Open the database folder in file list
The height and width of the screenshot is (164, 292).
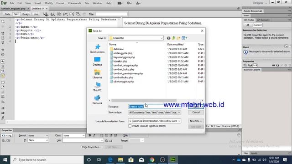(119, 49)
